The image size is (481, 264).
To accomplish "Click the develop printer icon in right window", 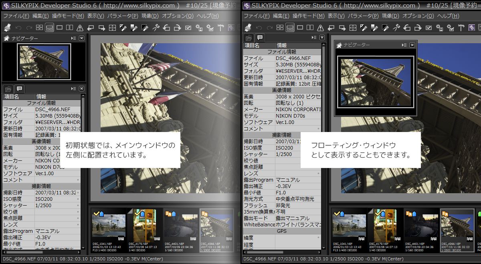I will (x=248, y=28).
